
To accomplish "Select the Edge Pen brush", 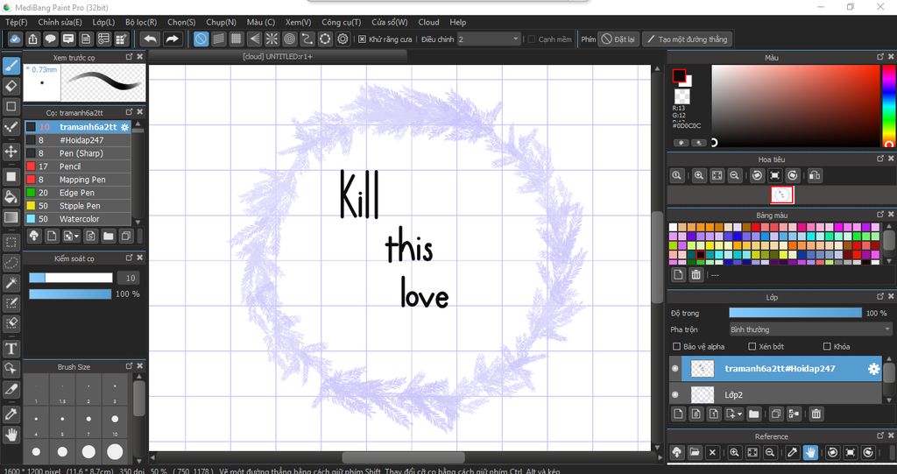I will coord(78,193).
